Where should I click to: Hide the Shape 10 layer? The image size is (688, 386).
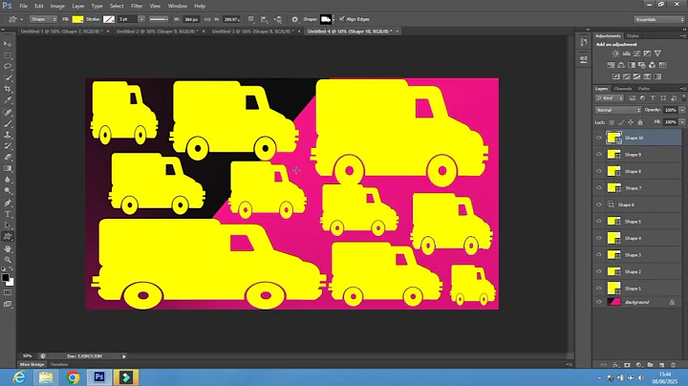coord(599,138)
